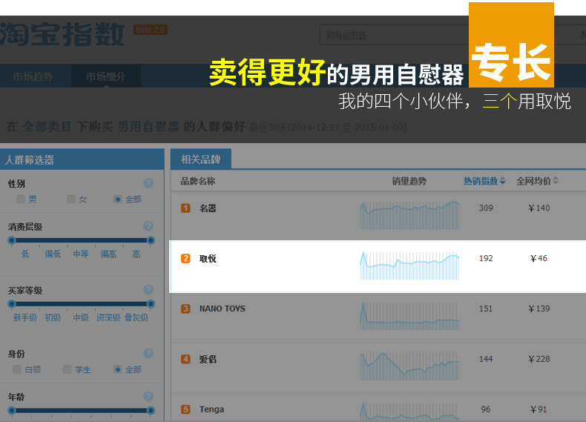Click the 偏高 consumption level label
Image resolution: width=586 pixels, height=422 pixels.
[108, 254]
